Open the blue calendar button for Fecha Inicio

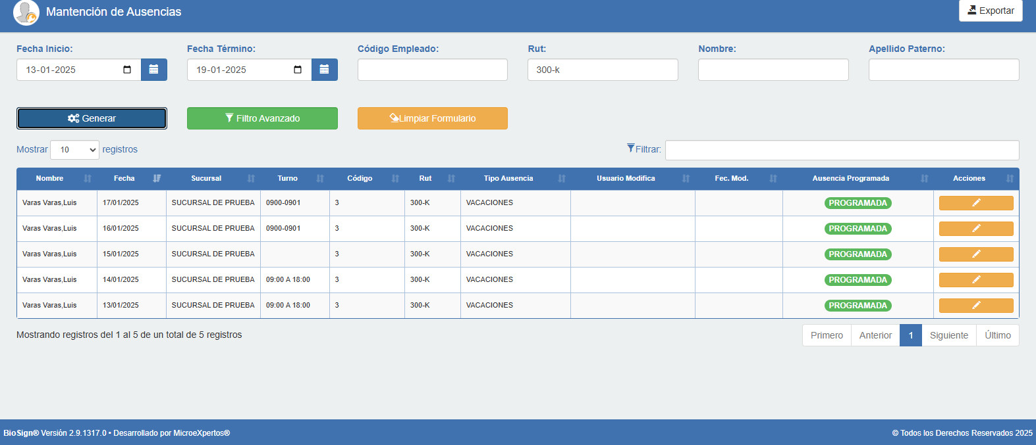[x=153, y=70]
